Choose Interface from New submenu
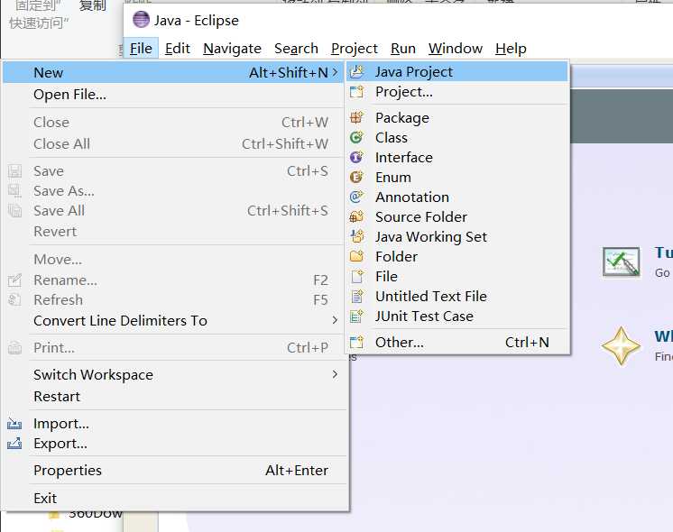The height and width of the screenshot is (532, 673). pyautogui.click(x=457, y=157)
